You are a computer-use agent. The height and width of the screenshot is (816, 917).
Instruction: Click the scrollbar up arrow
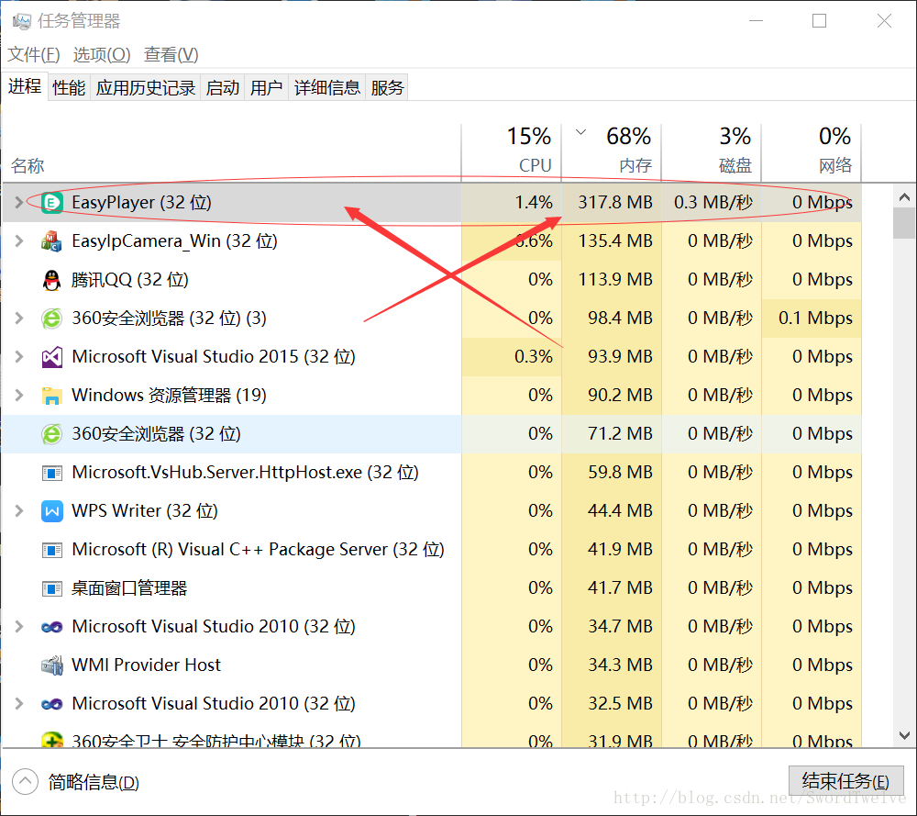pos(904,197)
